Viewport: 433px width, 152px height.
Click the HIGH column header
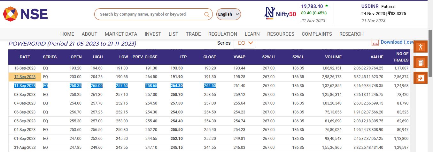click(97, 57)
